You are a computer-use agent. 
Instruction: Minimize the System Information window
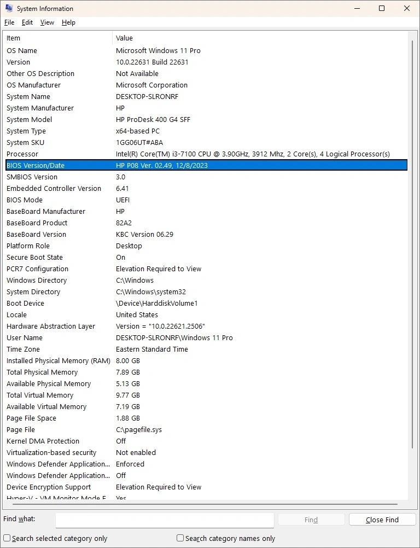click(357, 9)
